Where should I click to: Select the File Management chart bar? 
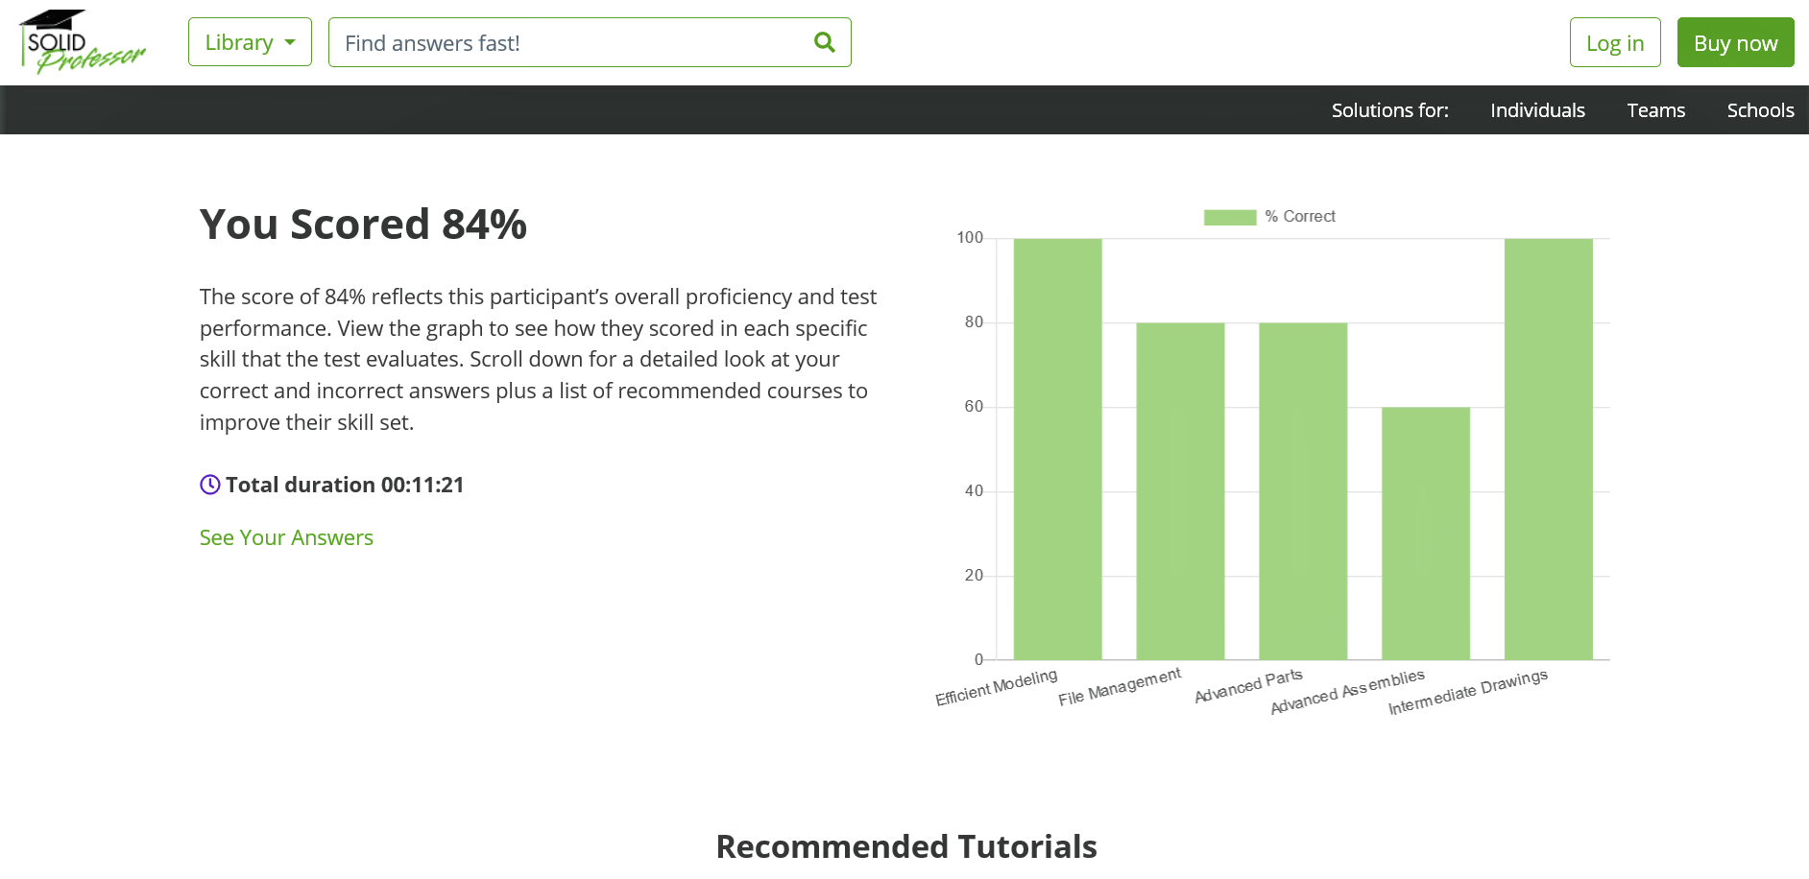(x=1180, y=491)
